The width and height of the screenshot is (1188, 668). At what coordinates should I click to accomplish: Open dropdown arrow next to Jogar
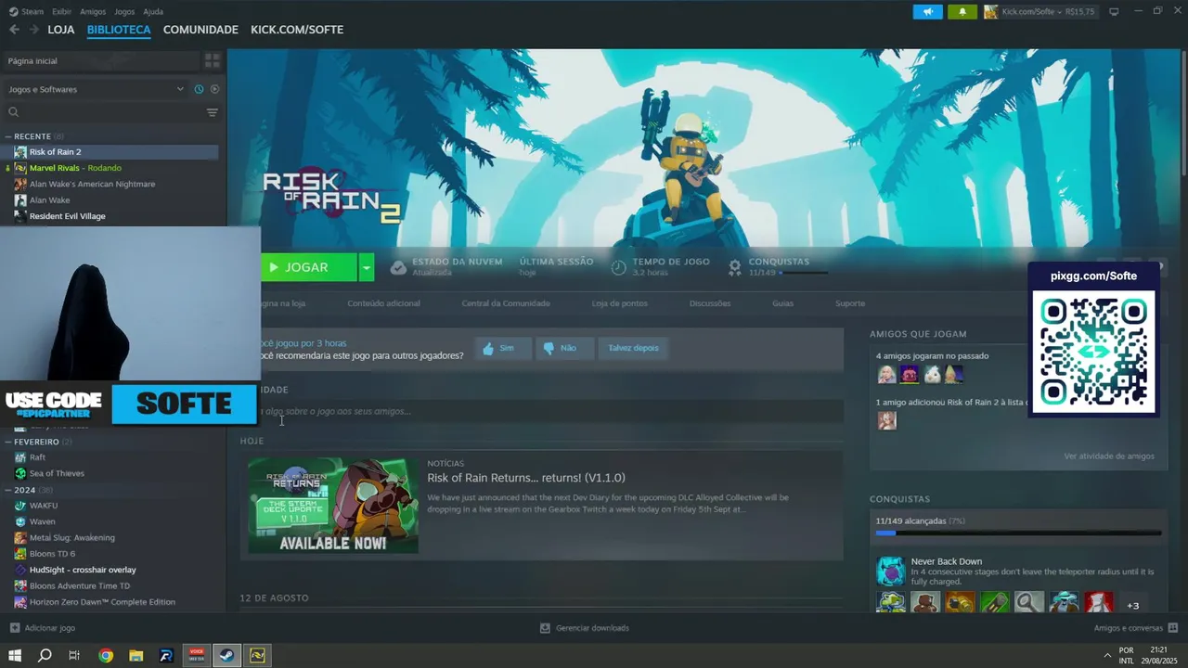367,267
